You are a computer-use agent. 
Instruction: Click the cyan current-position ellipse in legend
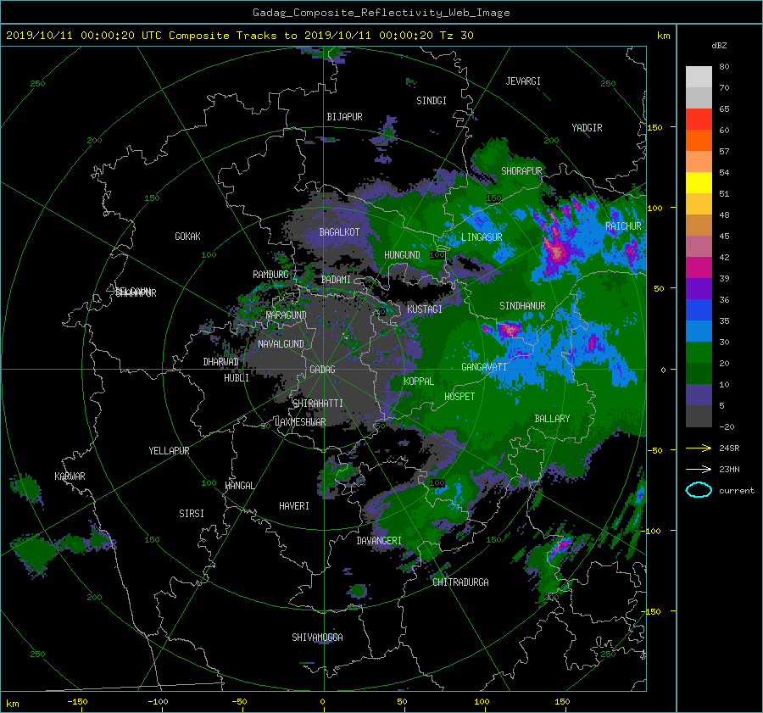click(x=699, y=490)
